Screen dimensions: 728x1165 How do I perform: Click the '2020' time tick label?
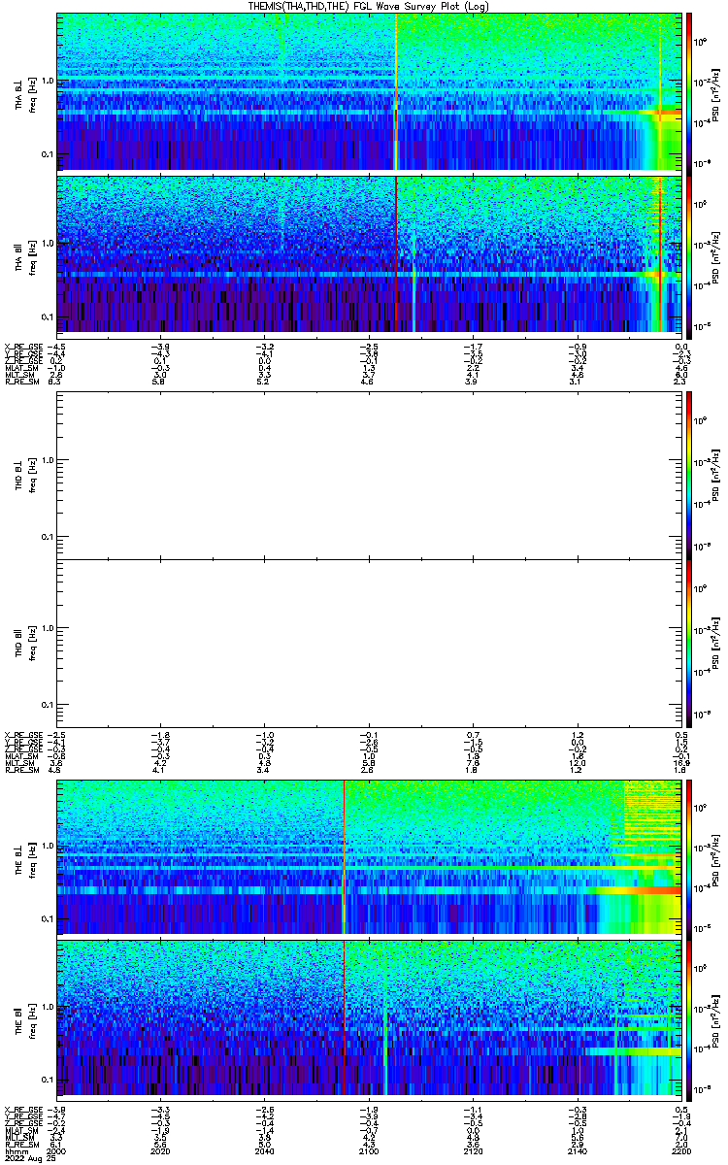[160, 1150]
